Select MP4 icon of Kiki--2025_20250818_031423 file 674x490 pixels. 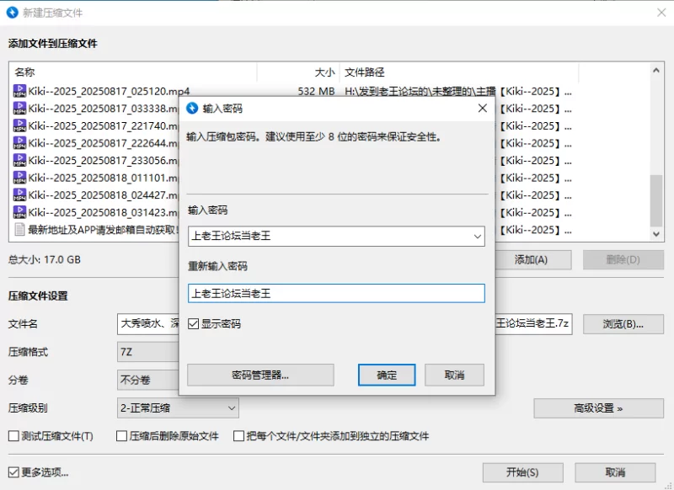point(19,212)
